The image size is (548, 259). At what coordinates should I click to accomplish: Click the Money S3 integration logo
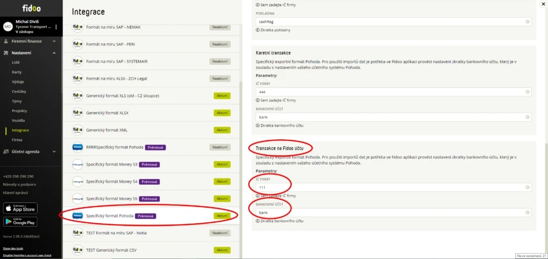78,164
